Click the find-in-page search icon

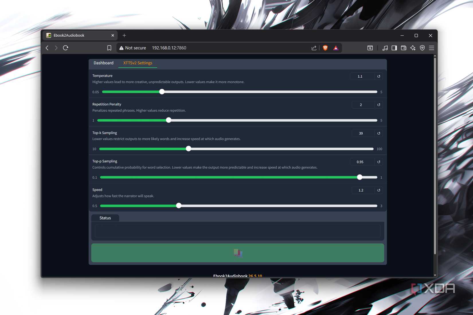pos(370,48)
